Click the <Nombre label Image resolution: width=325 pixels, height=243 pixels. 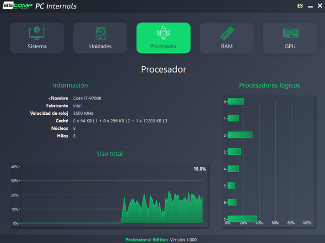[58, 98]
